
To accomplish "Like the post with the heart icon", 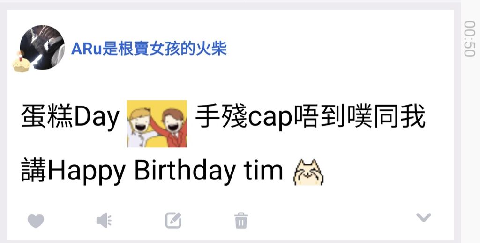I will click(x=36, y=221).
